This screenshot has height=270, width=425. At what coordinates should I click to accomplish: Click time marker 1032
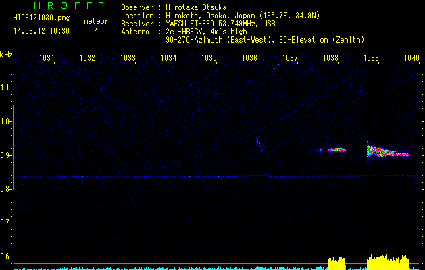[88, 57]
